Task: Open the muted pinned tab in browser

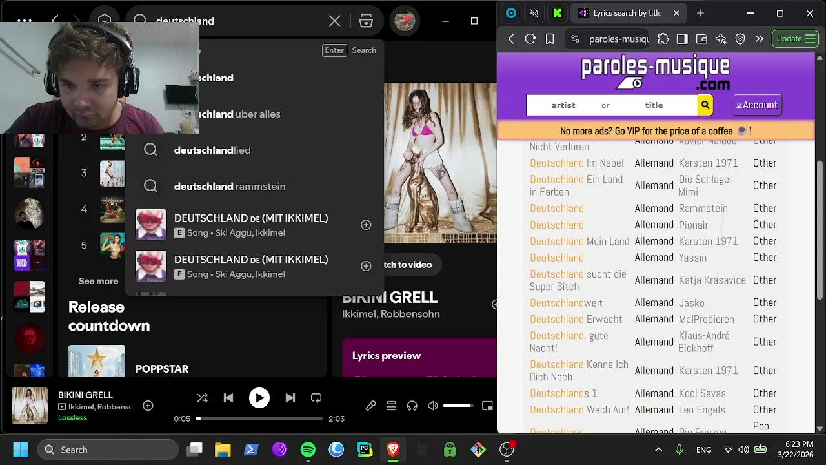Action: coord(534,13)
